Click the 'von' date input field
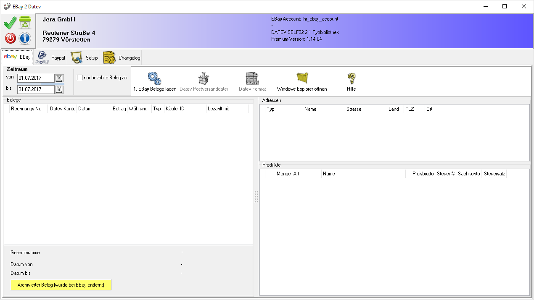 35,78
